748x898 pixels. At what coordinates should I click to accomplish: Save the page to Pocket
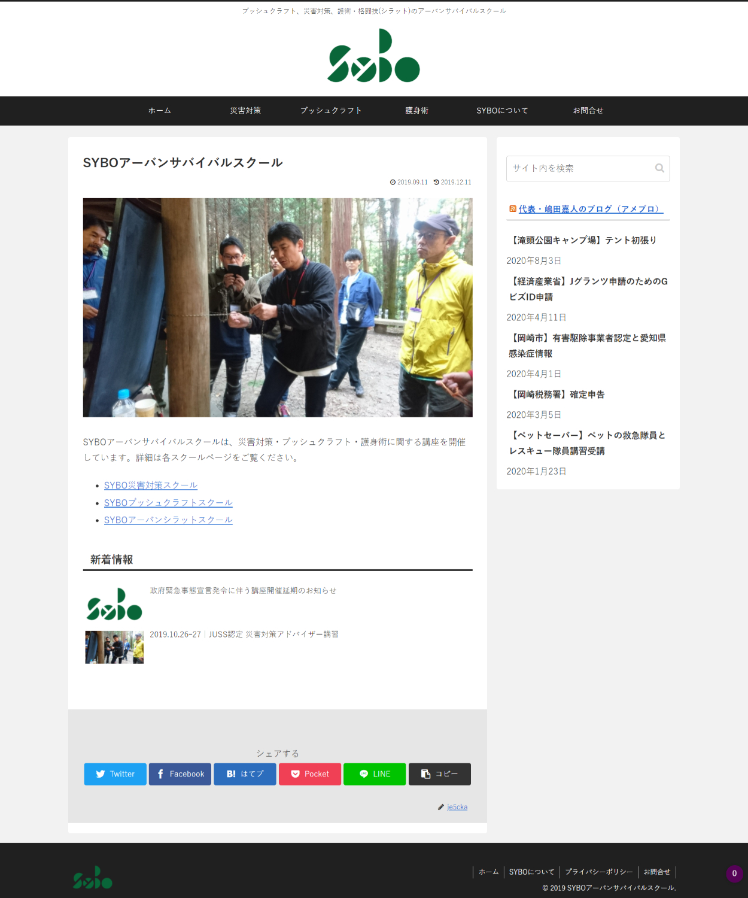coord(310,774)
